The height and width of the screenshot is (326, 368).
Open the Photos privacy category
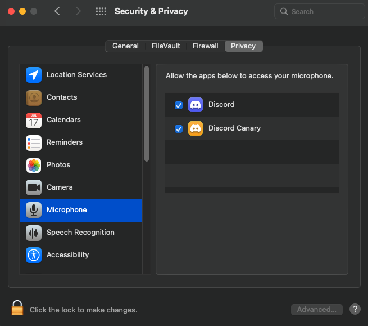click(81, 165)
